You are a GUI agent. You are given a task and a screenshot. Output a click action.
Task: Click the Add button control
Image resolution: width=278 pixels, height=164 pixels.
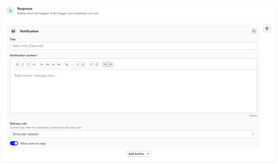coord(139,154)
